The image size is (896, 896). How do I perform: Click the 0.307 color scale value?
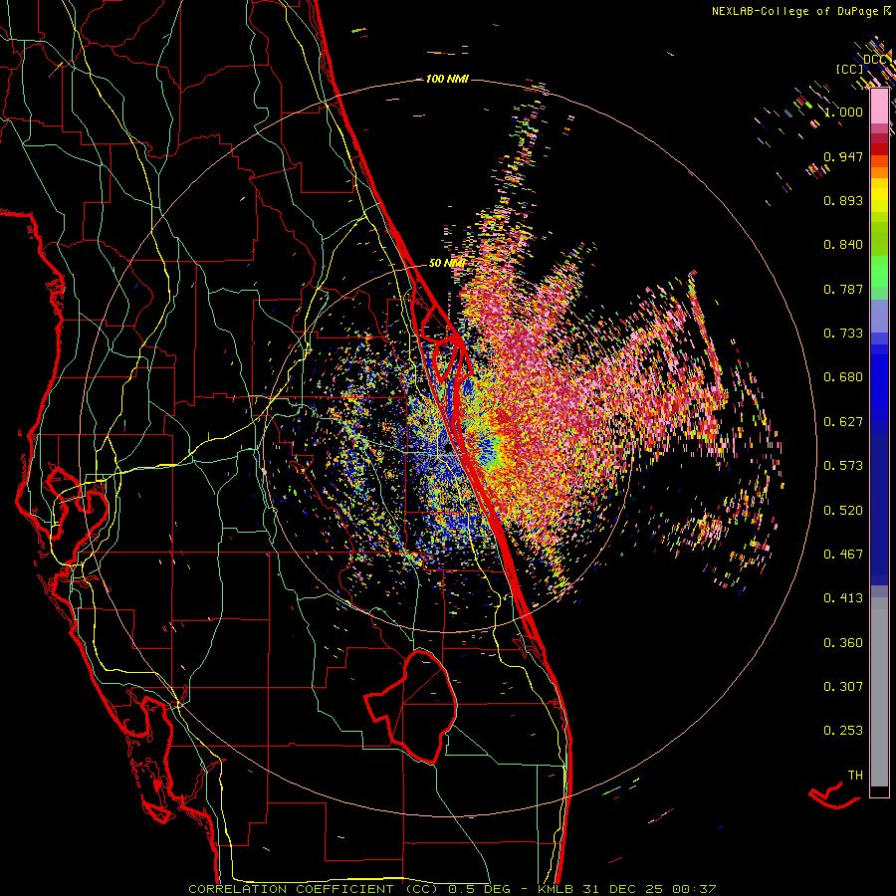pyautogui.click(x=843, y=686)
